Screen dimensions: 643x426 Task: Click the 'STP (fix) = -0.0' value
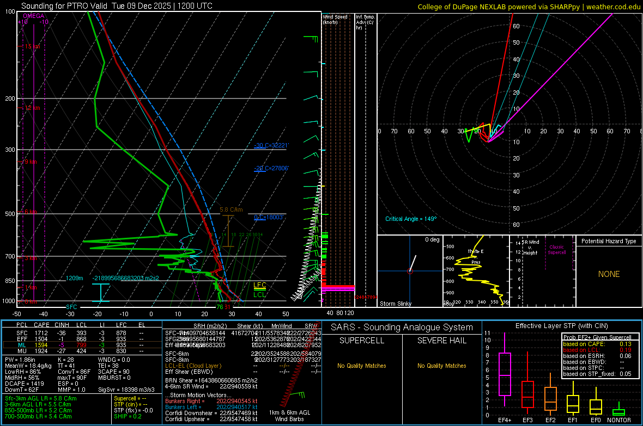click(x=134, y=410)
